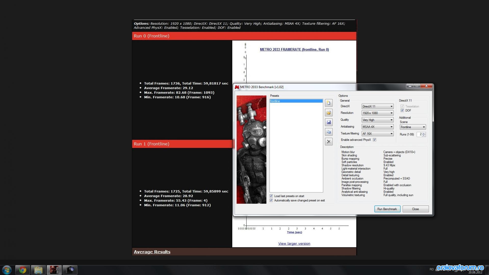The height and width of the screenshot is (275, 489).
Task: Duplicate the preset with the copy icon
Action: pyautogui.click(x=329, y=132)
